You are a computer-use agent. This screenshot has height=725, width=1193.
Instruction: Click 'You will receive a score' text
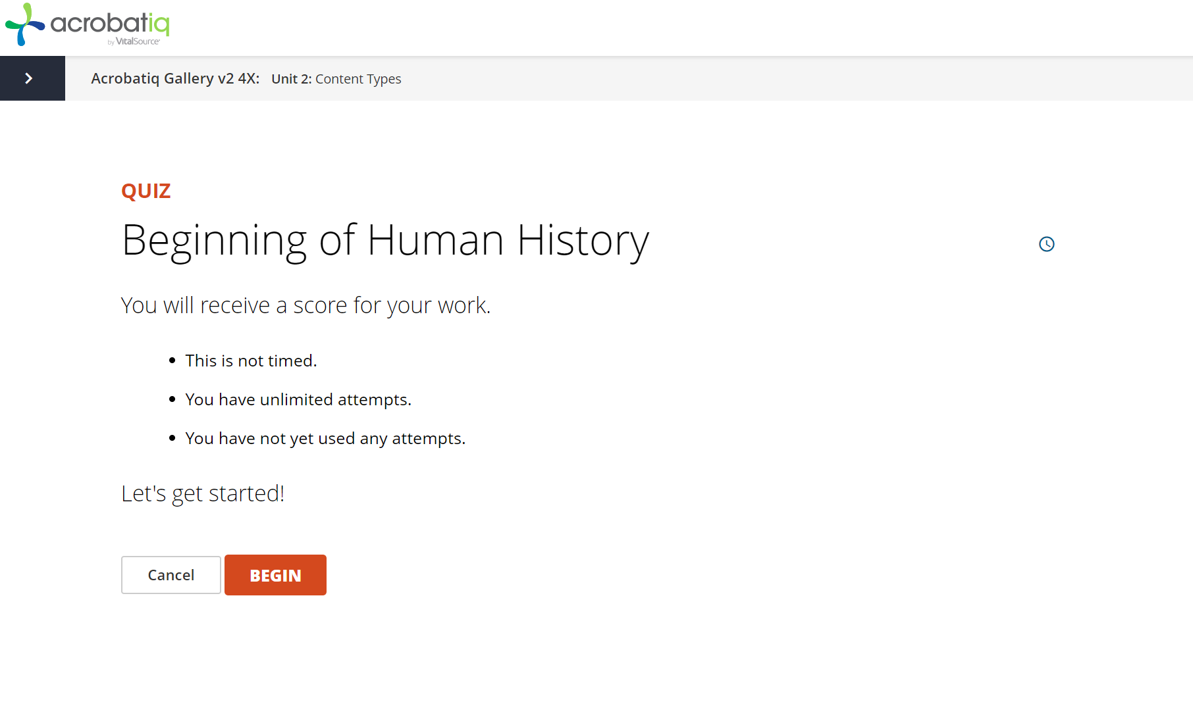[x=305, y=305]
